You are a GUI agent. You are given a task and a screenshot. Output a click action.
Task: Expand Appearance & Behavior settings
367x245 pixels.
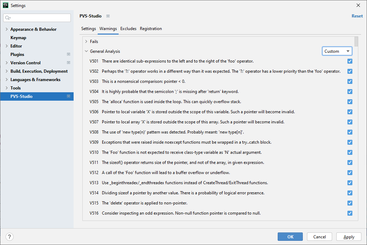[7, 29]
